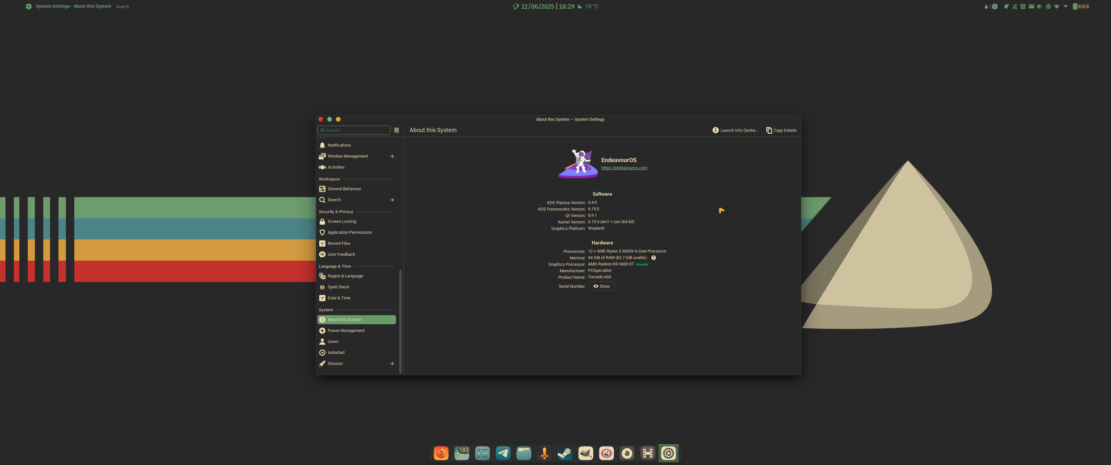Image resolution: width=1111 pixels, height=465 pixels.
Task: Click the notifications bell tray icon
Action: coord(1006,6)
